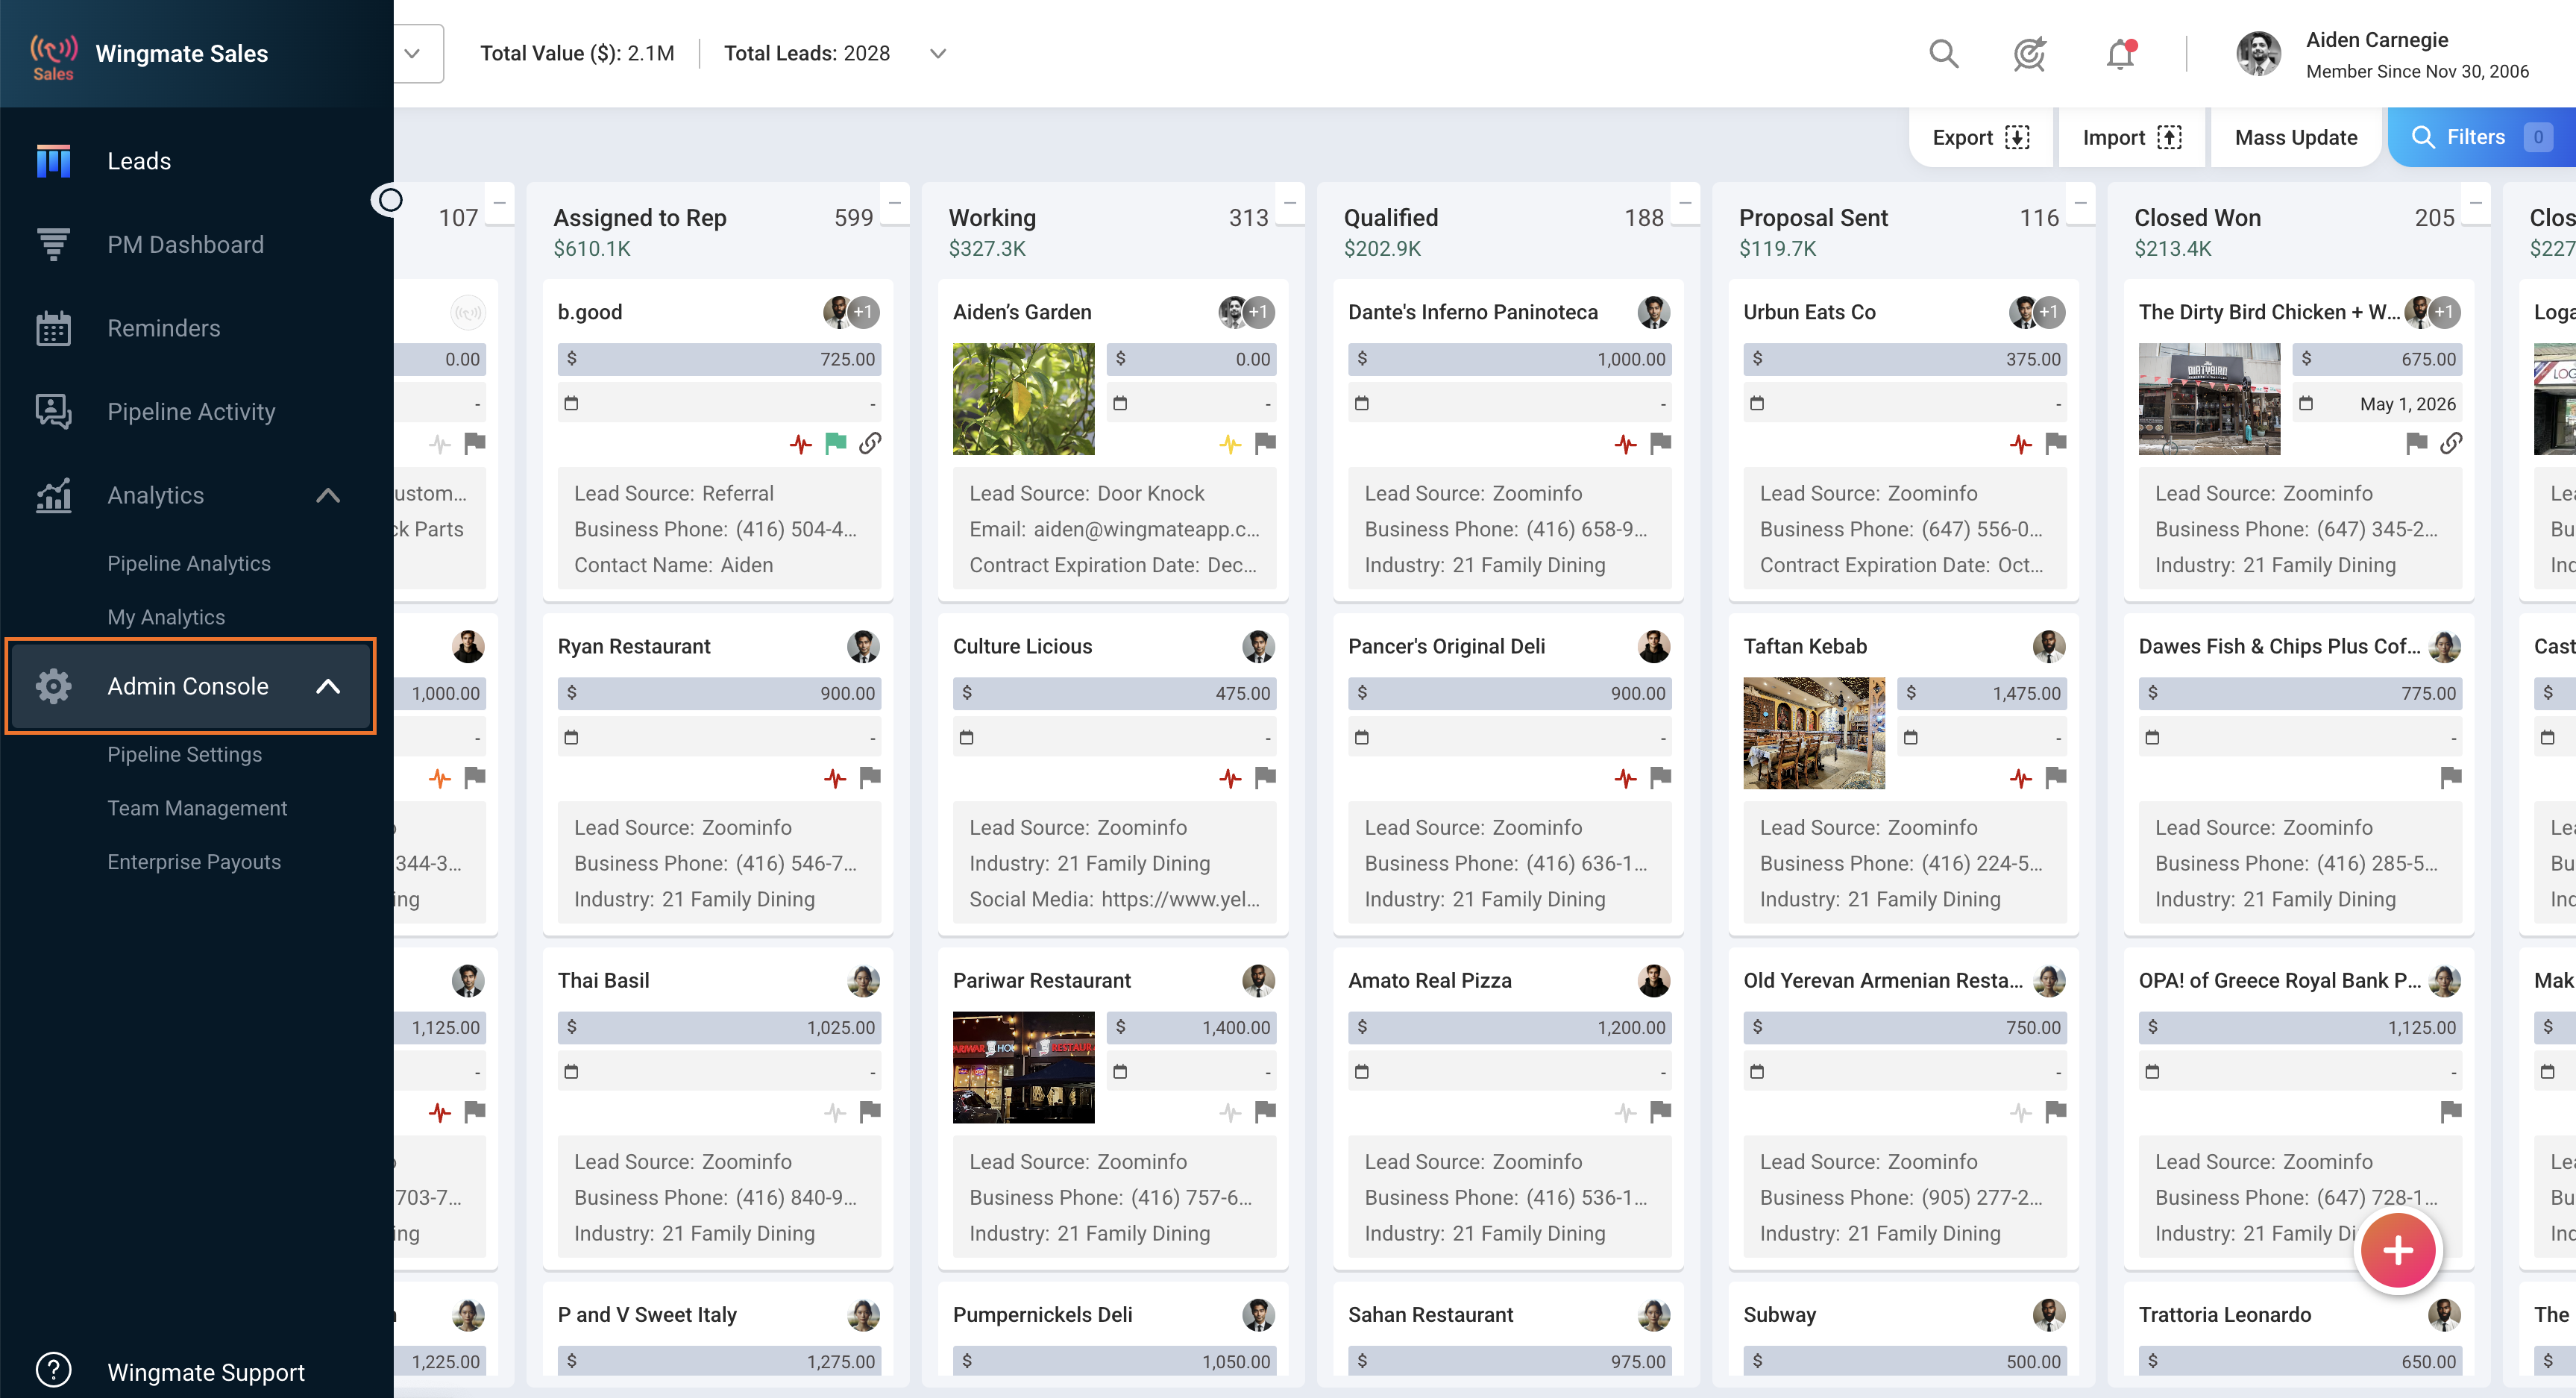The image size is (2576, 1398).
Task: Open Dirty Bird Chicken storefront thumbnail
Action: click(2209, 399)
